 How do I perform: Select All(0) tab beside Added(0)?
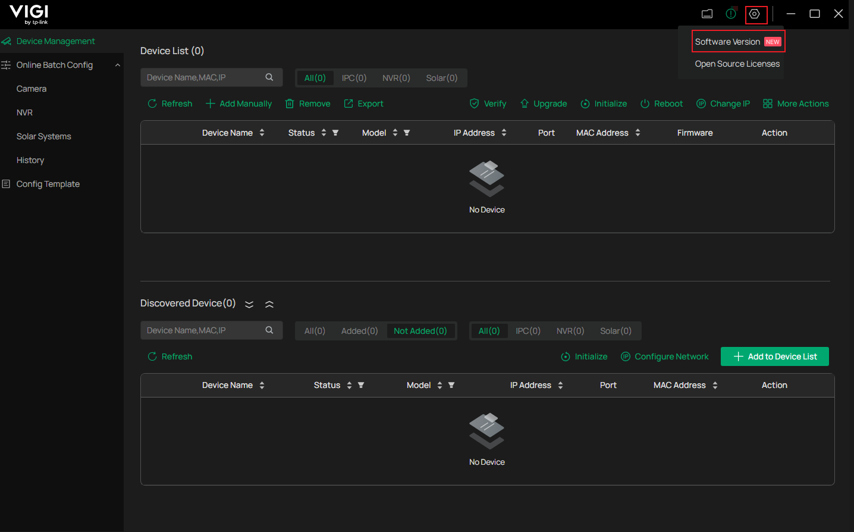(315, 331)
